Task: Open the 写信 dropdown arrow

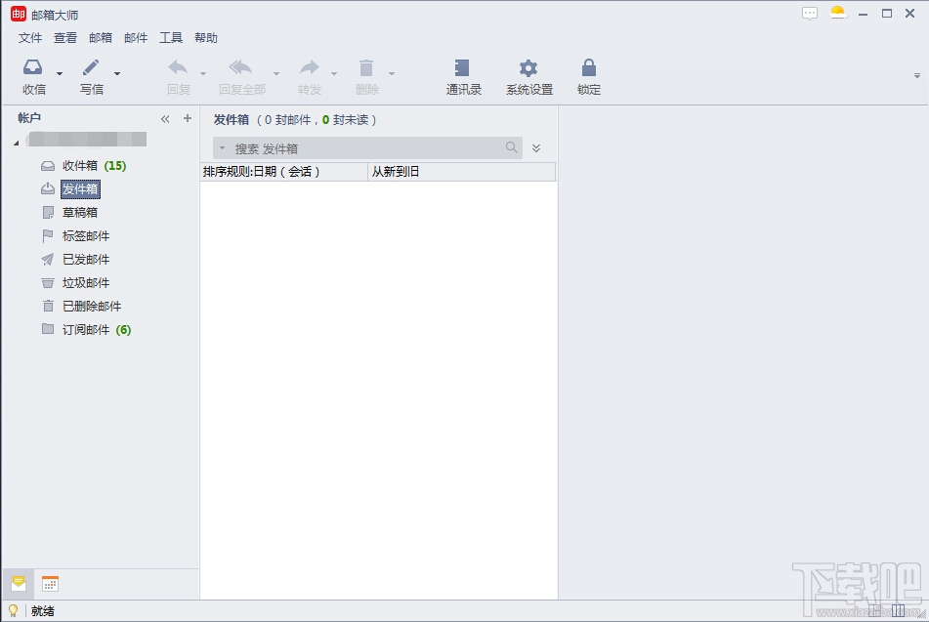Action: click(x=117, y=73)
